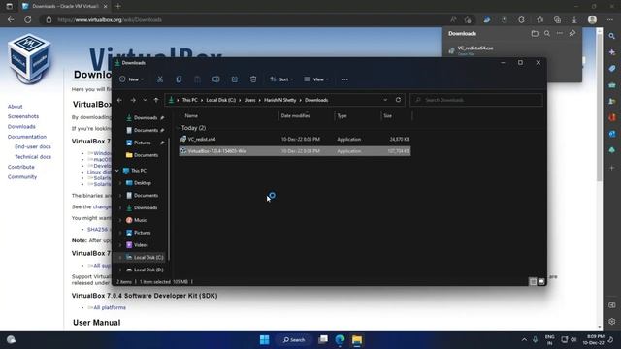Click the Edge address bar
621x349 pixels.
coord(245,19)
